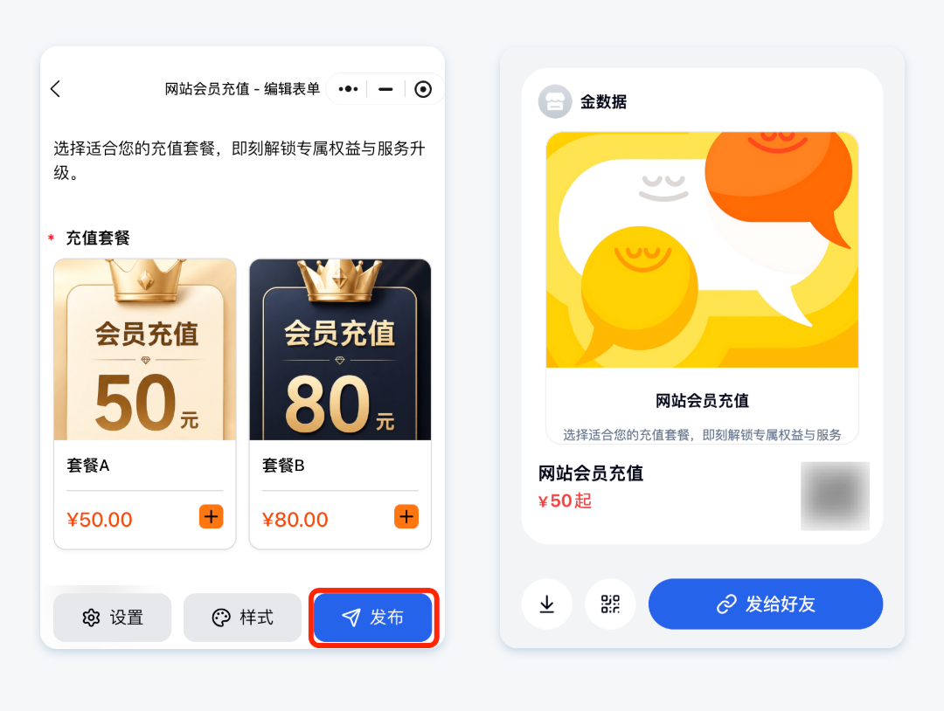Add 套餐A with the plus button
944x711 pixels.
click(x=212, y=517)
